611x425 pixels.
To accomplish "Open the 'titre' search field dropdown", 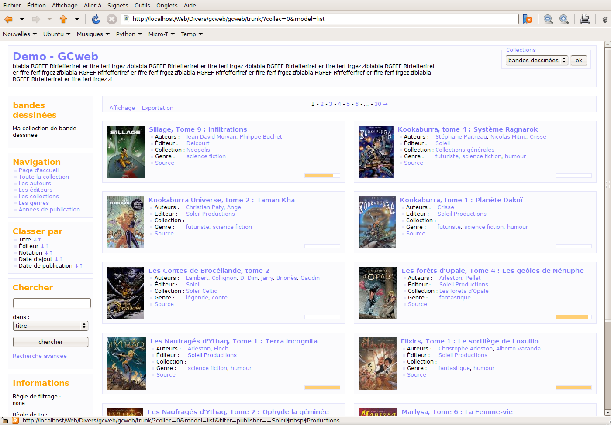I will [51, 326].
